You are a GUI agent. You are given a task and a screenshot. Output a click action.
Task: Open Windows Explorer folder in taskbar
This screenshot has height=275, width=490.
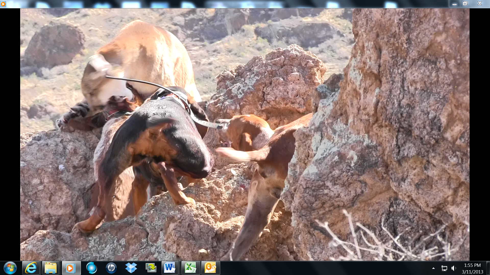(x=51, y=268)
